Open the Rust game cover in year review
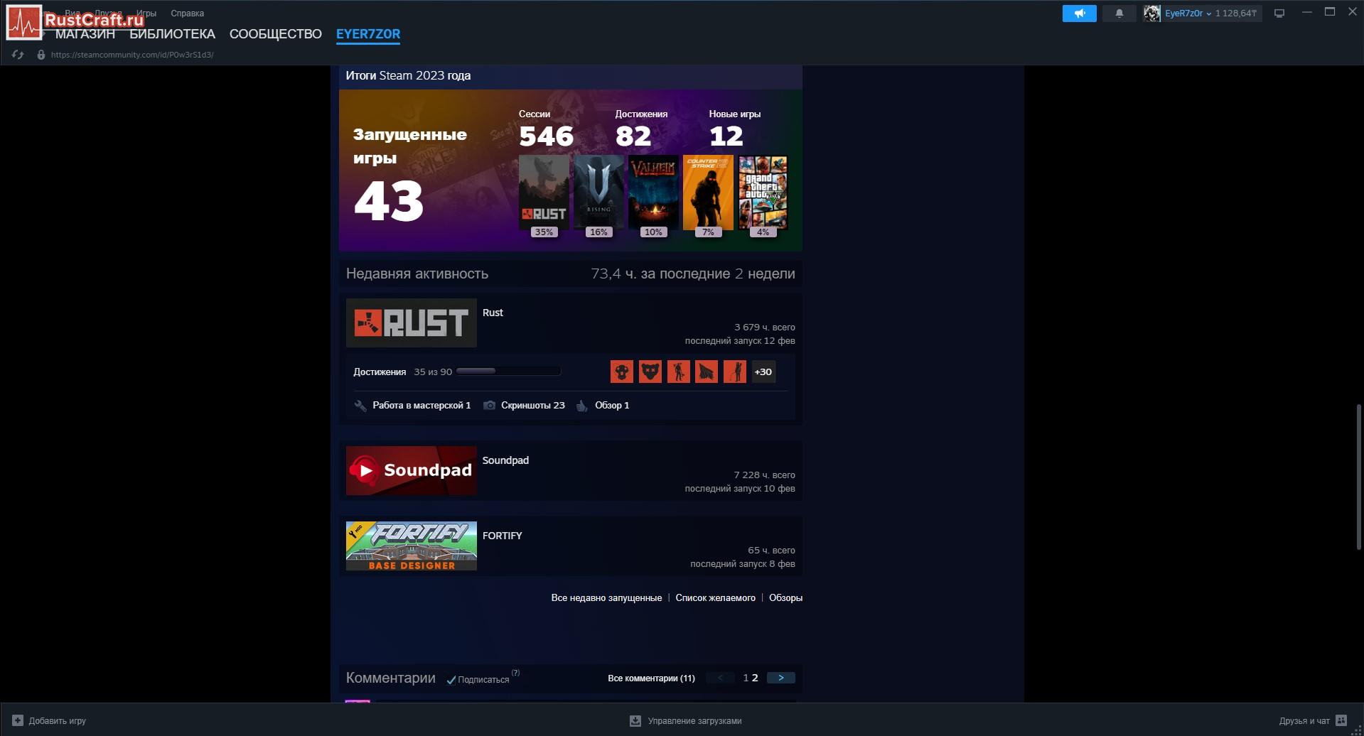1364x736 pixels. pos(544,193)
